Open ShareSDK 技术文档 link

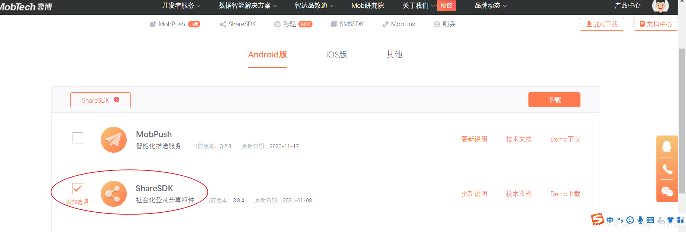point(519,194)
